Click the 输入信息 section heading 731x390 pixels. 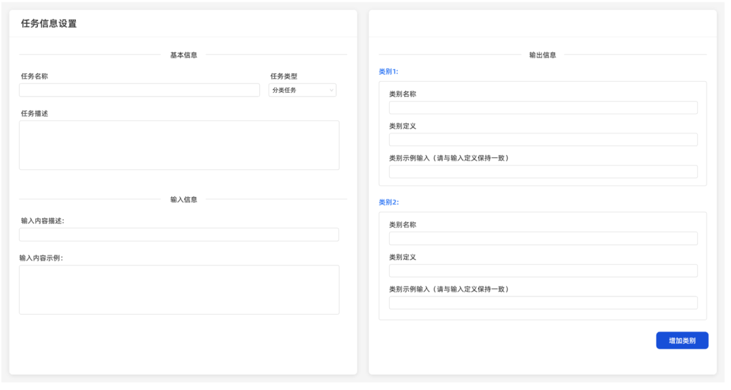pos(183,198)
